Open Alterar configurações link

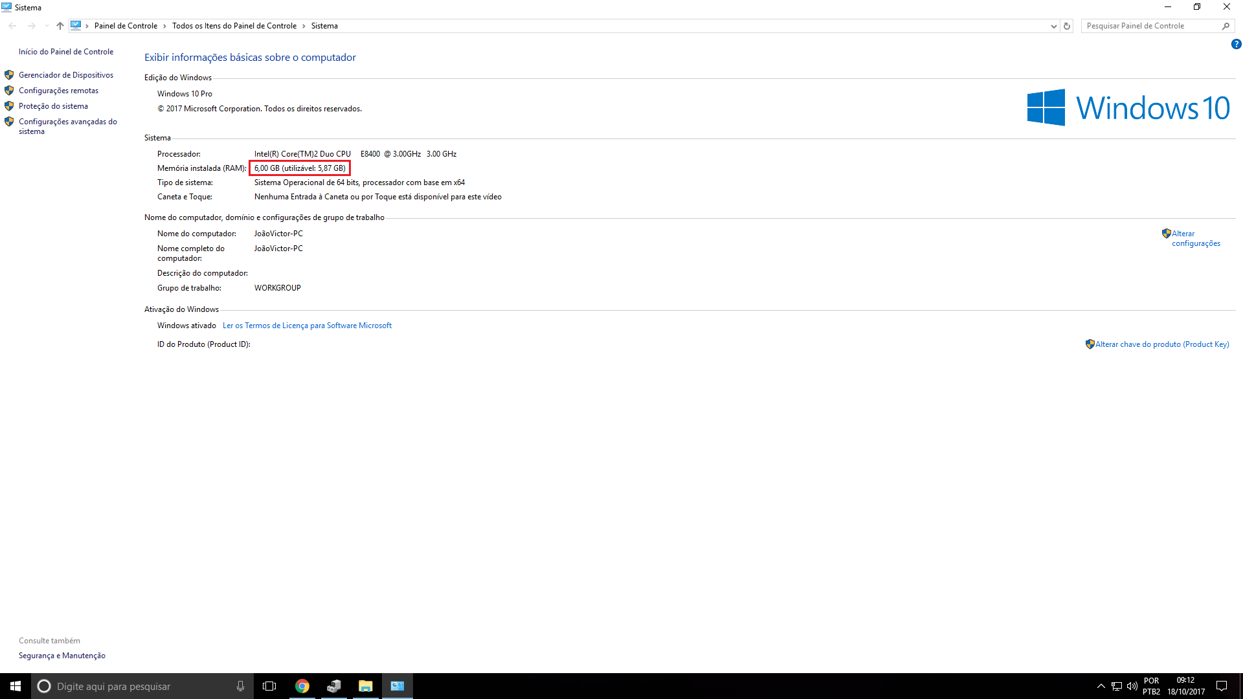(x=1196, y=238)
